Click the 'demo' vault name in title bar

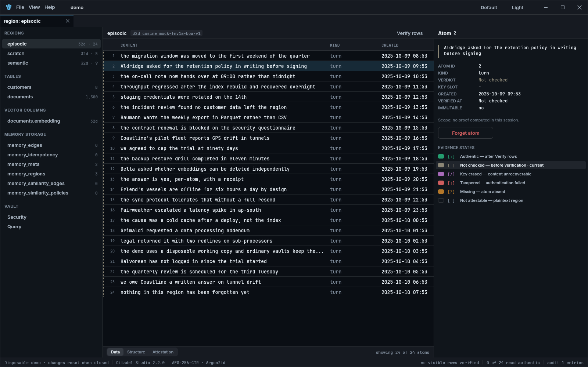click(77, 7)
